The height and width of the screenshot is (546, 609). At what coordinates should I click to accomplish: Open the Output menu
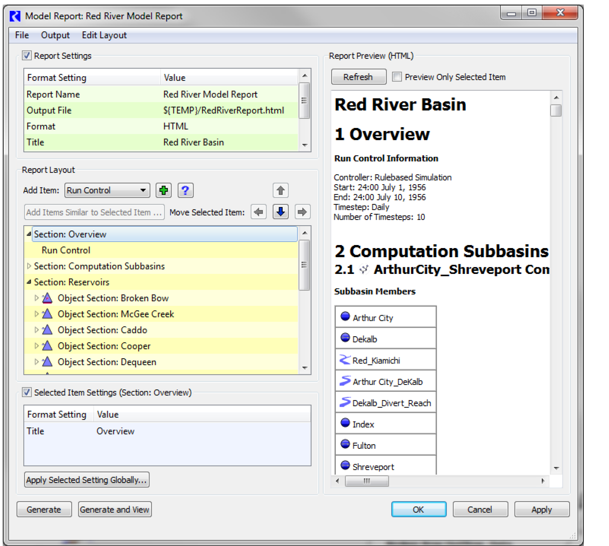(x=55, y=35)
